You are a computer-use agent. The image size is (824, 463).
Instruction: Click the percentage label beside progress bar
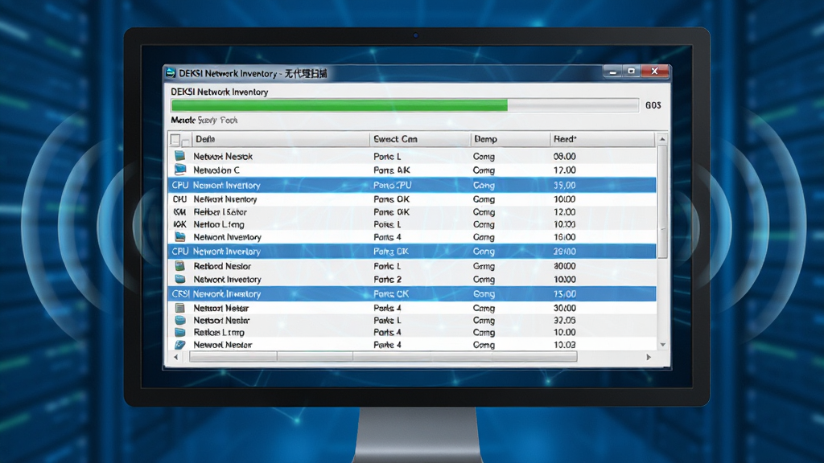(653, 105)
